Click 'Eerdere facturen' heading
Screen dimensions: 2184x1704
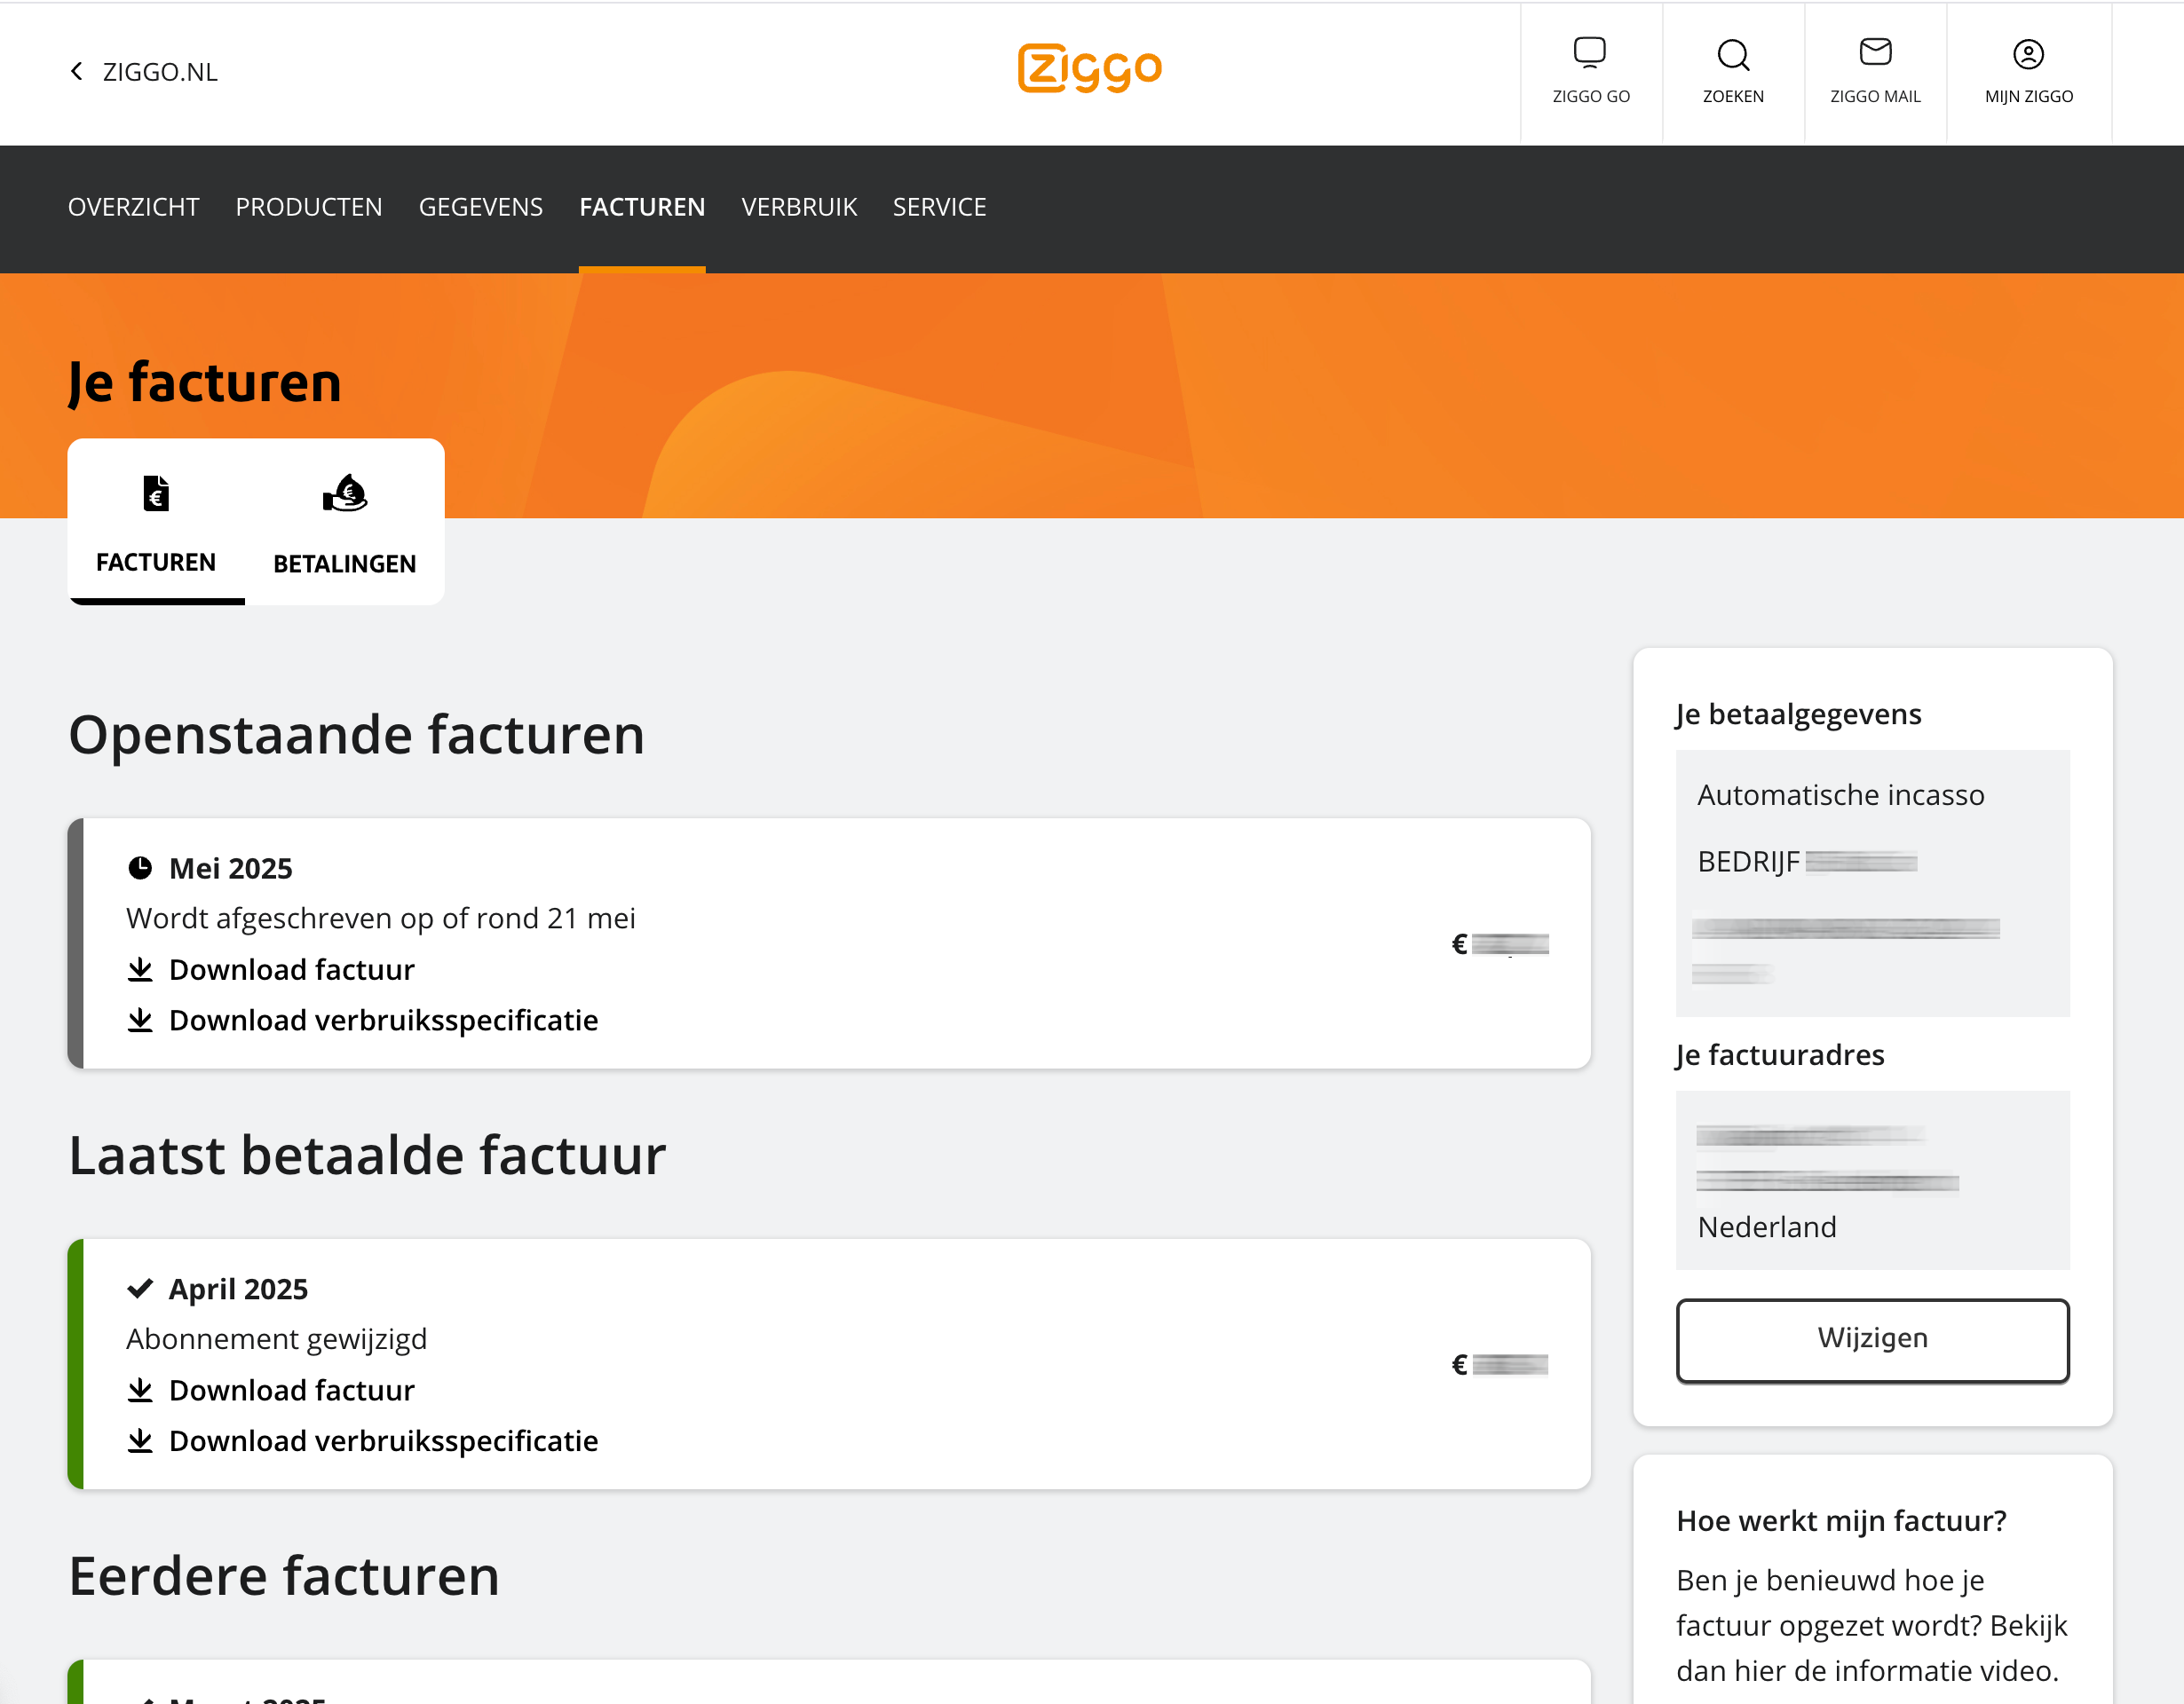(284, 1576)
